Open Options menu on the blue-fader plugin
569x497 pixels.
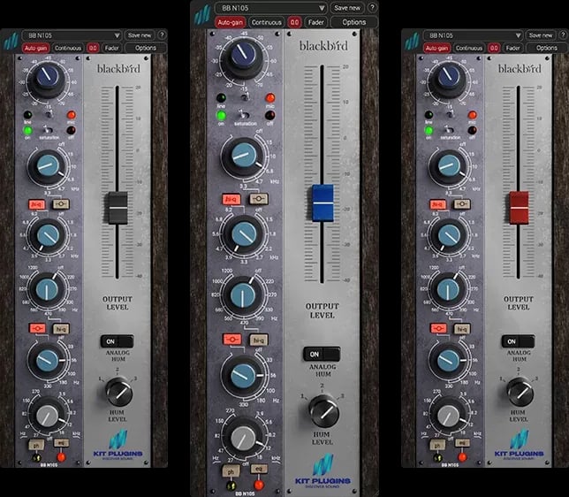pos(353,22)
